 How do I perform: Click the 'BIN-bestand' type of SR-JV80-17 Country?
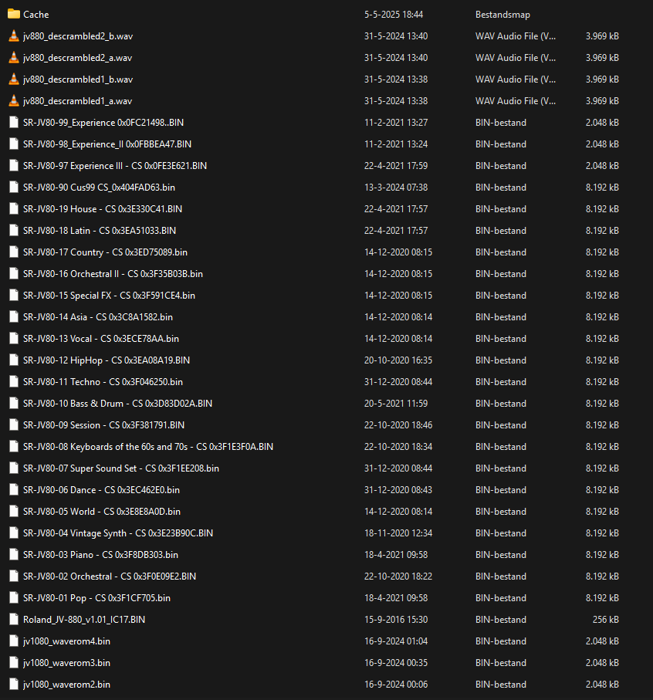tap(501, 252)
